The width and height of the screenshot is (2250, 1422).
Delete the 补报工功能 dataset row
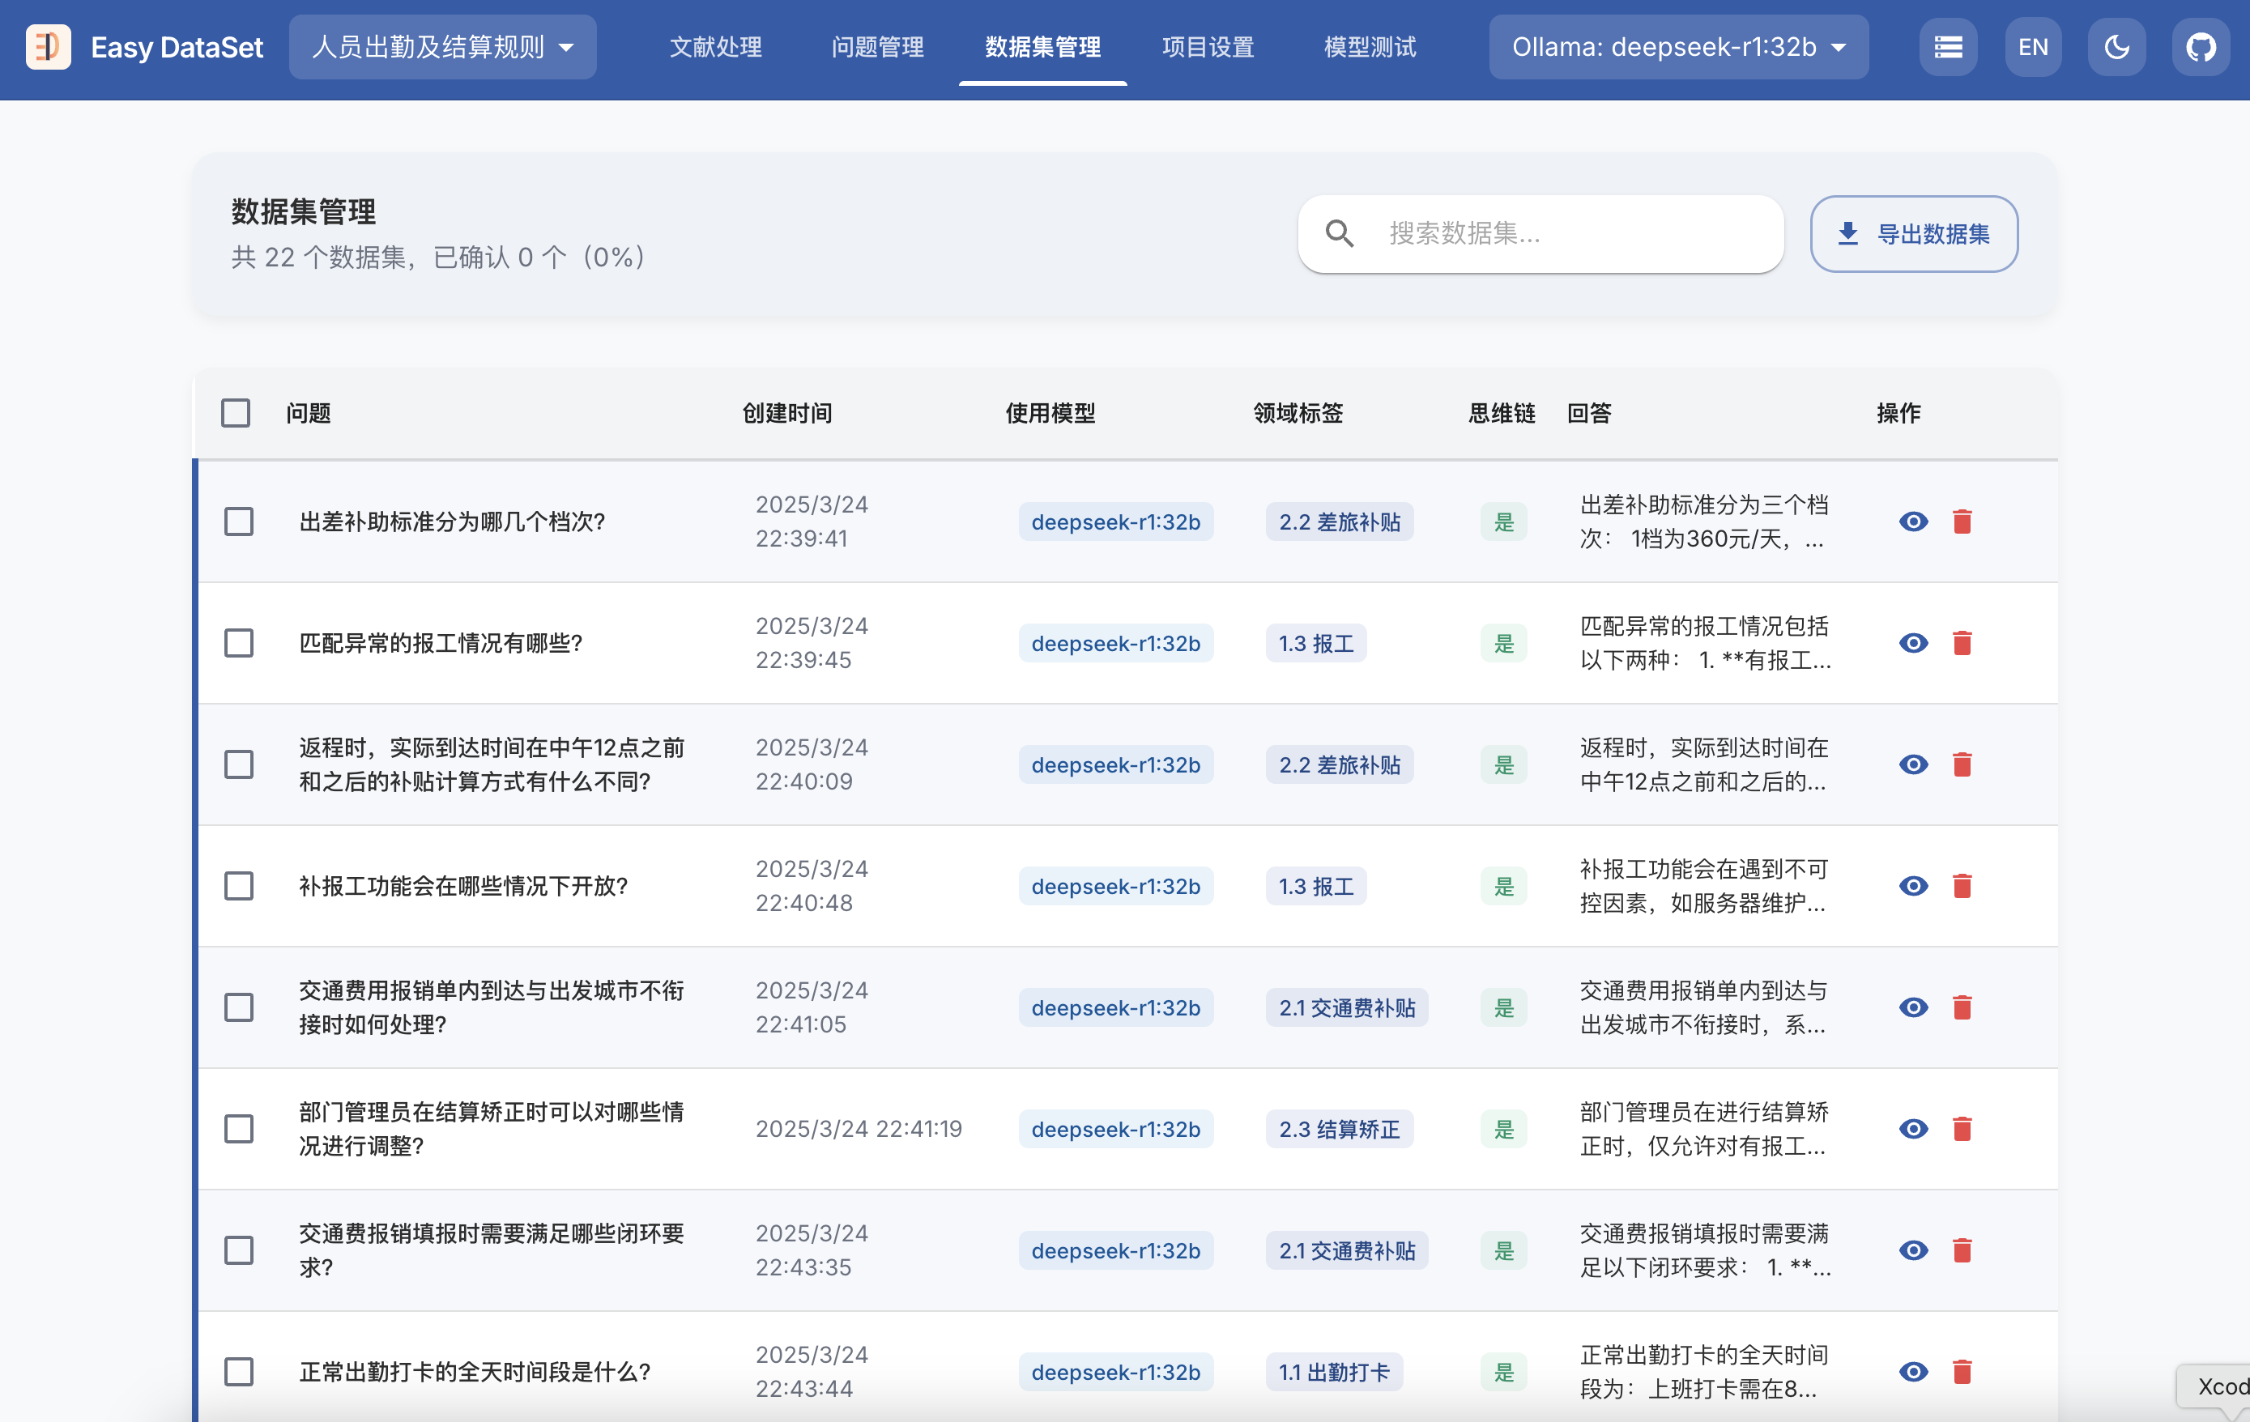[x=1962, y=886]
